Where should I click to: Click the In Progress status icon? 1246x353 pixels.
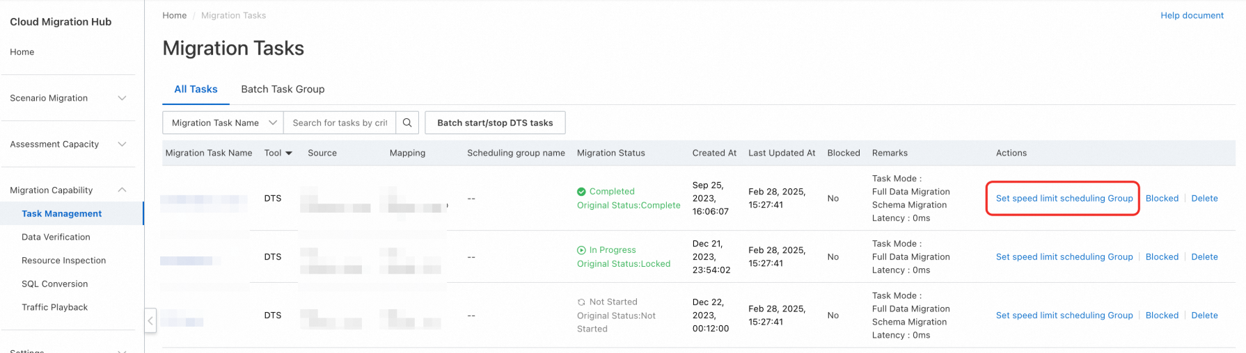pos(581,250)
